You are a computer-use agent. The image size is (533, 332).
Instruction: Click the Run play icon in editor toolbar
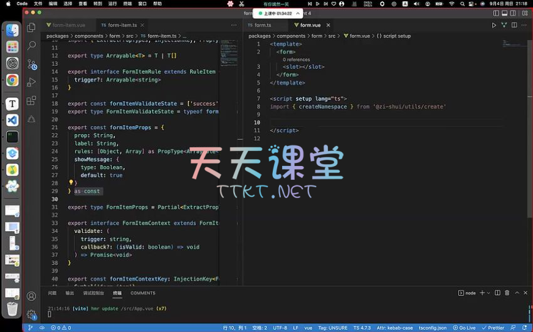click(494, 25)
